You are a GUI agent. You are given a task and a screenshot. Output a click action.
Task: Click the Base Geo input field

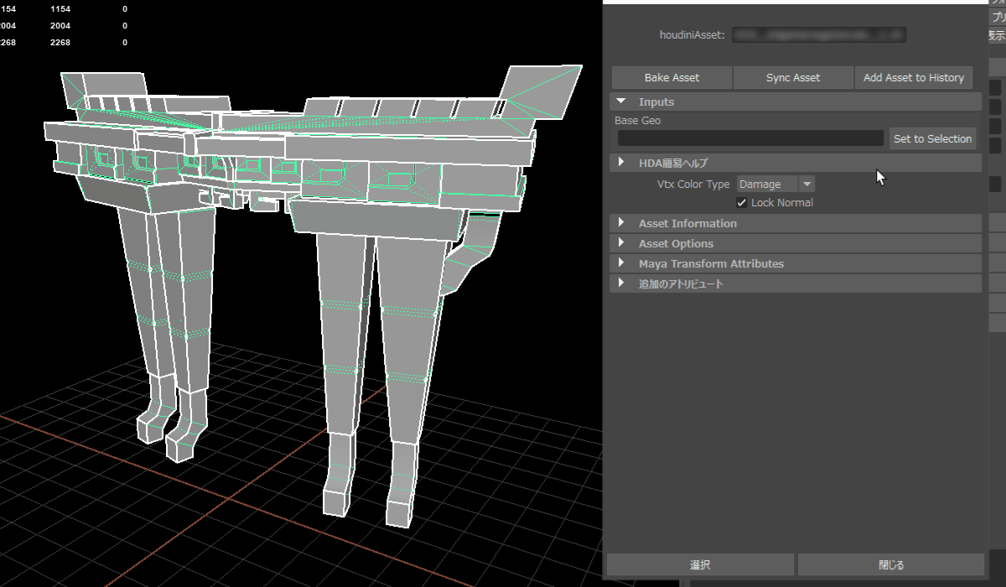[750, 138]
